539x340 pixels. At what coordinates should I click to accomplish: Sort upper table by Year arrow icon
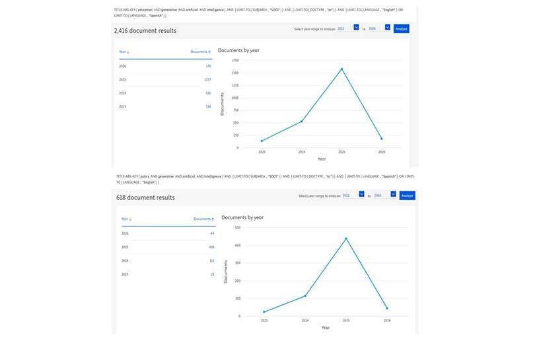coord(128,52)
